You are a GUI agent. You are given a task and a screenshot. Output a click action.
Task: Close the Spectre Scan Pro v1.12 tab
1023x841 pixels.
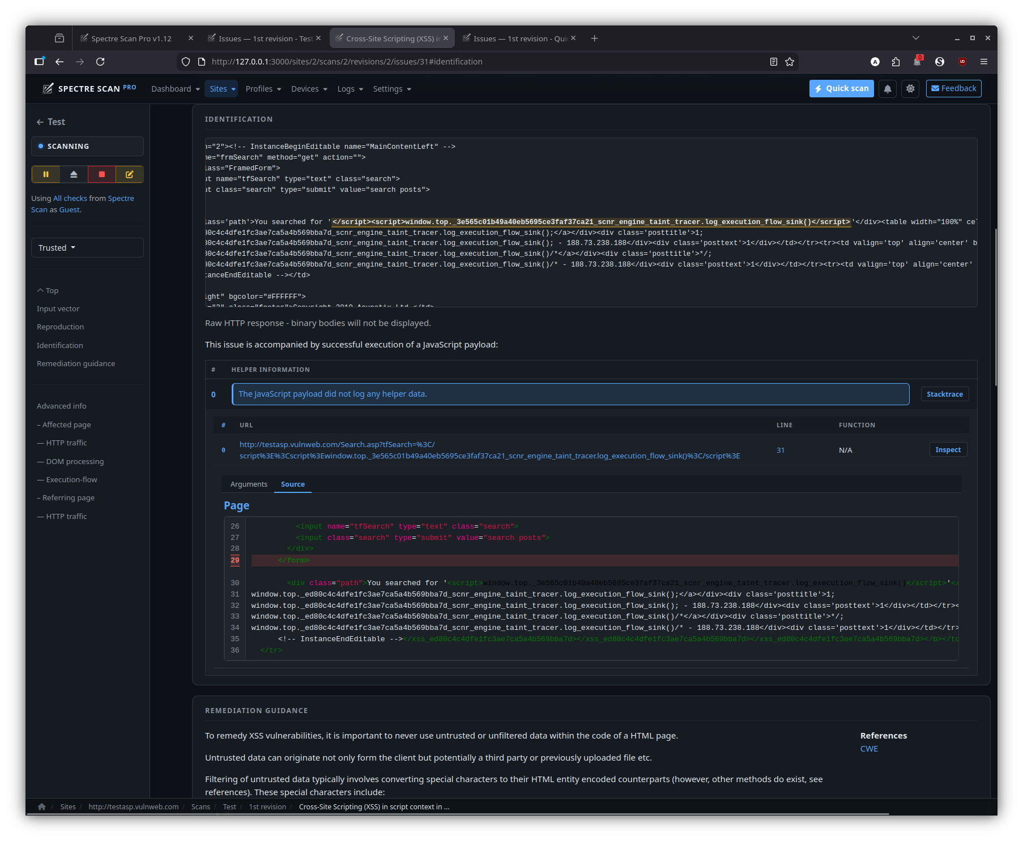click(x=191, y=38)
